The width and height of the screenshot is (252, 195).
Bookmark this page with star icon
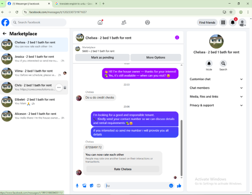coord(231,12)
